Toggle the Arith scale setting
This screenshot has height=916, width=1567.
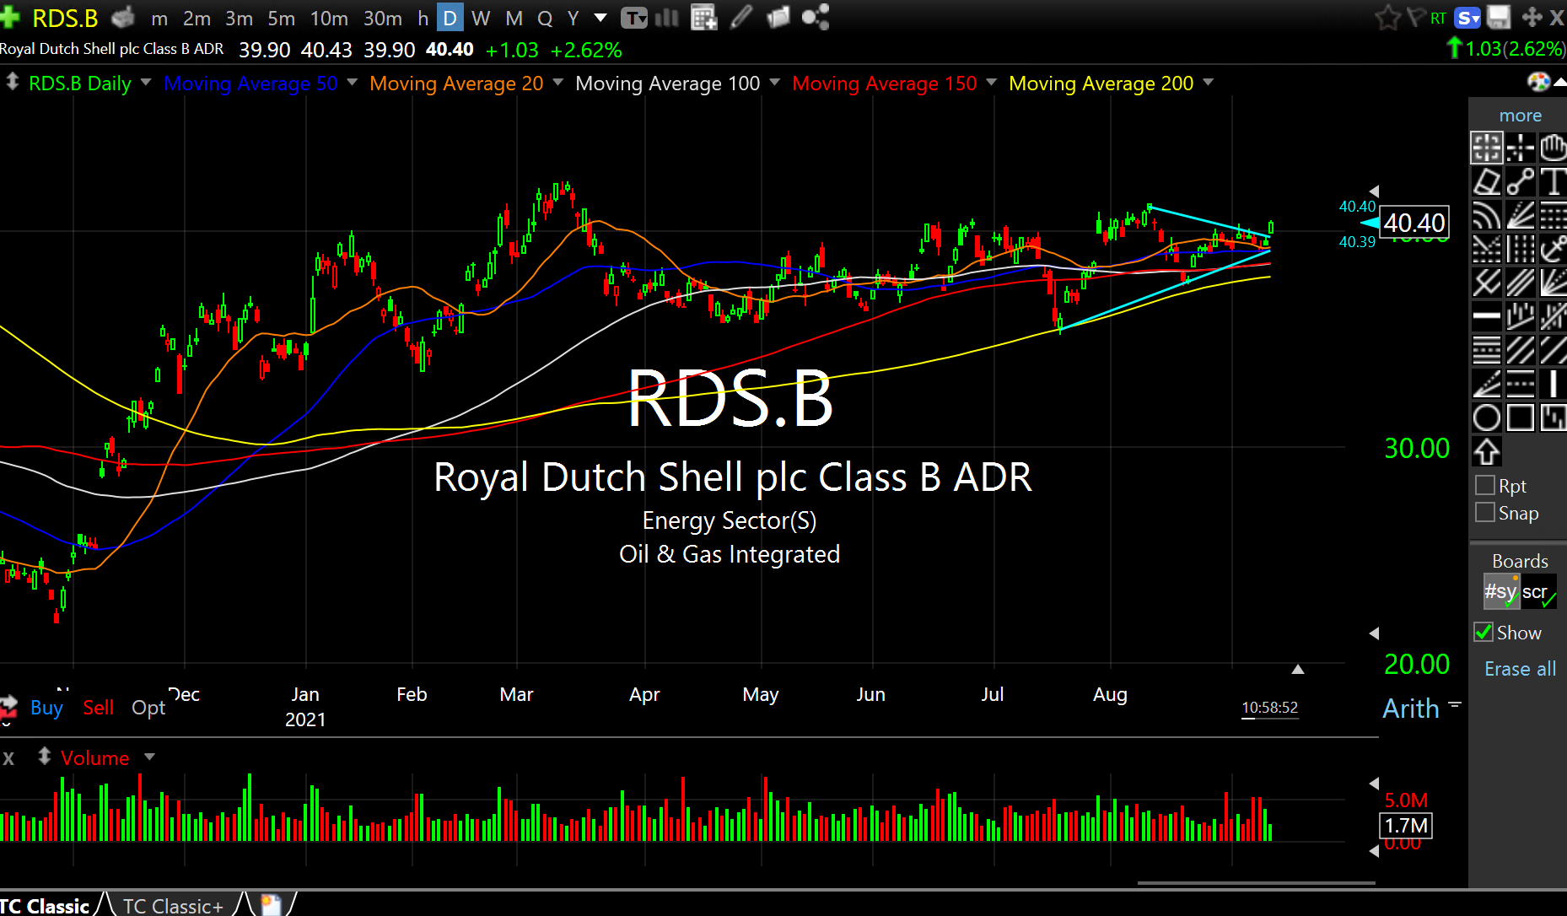point(1410,708)
